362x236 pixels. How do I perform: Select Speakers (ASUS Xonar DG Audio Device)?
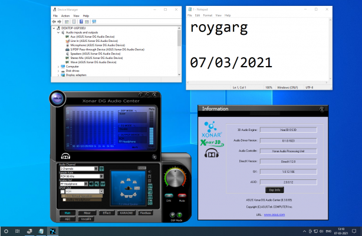(x=96, y=54)
